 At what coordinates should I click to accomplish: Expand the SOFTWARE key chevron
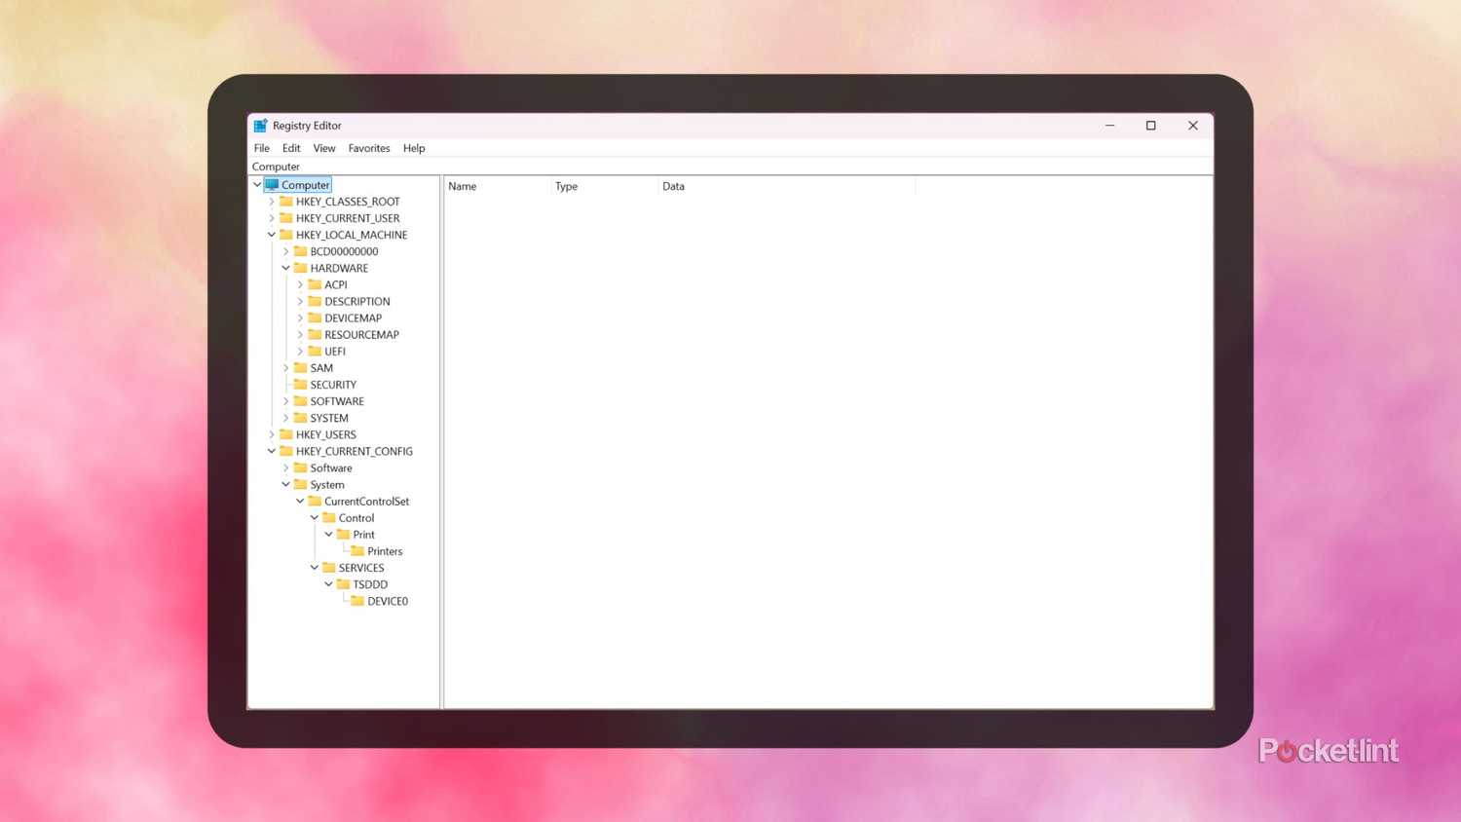tap(285, 400)
